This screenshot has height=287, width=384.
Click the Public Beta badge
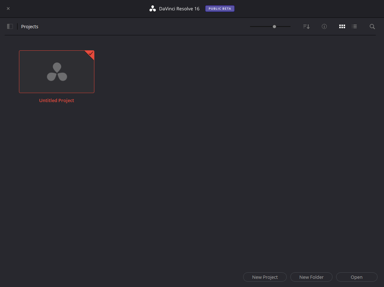tap(220, 9)
